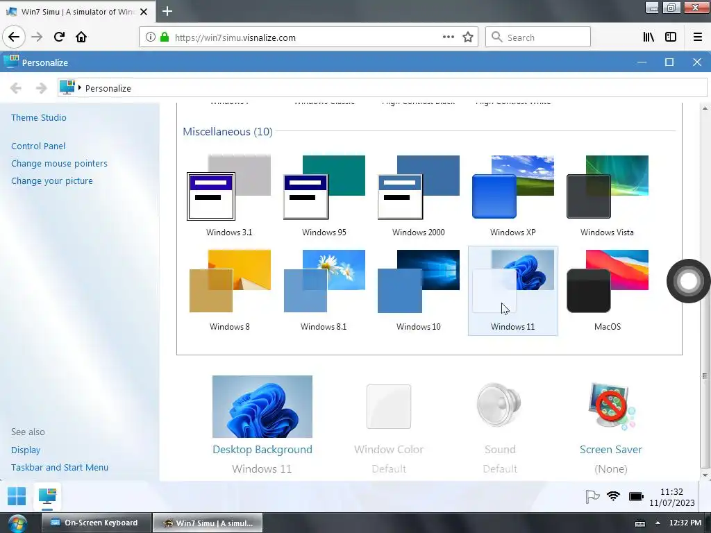Screen dimensions: 711x533
Task: Open Desktop Background settings image
Action: (262, 406)
